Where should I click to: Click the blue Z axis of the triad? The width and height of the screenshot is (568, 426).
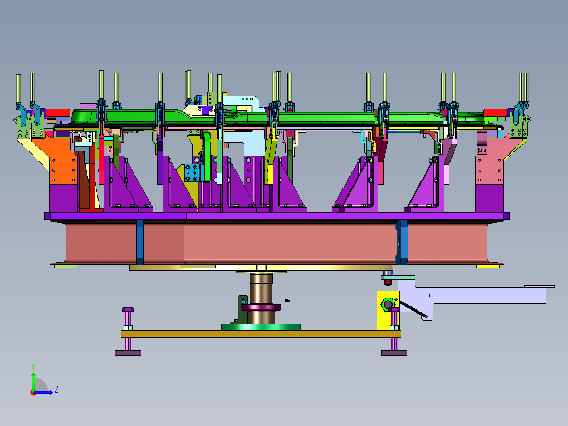click(x=44, y=392)
